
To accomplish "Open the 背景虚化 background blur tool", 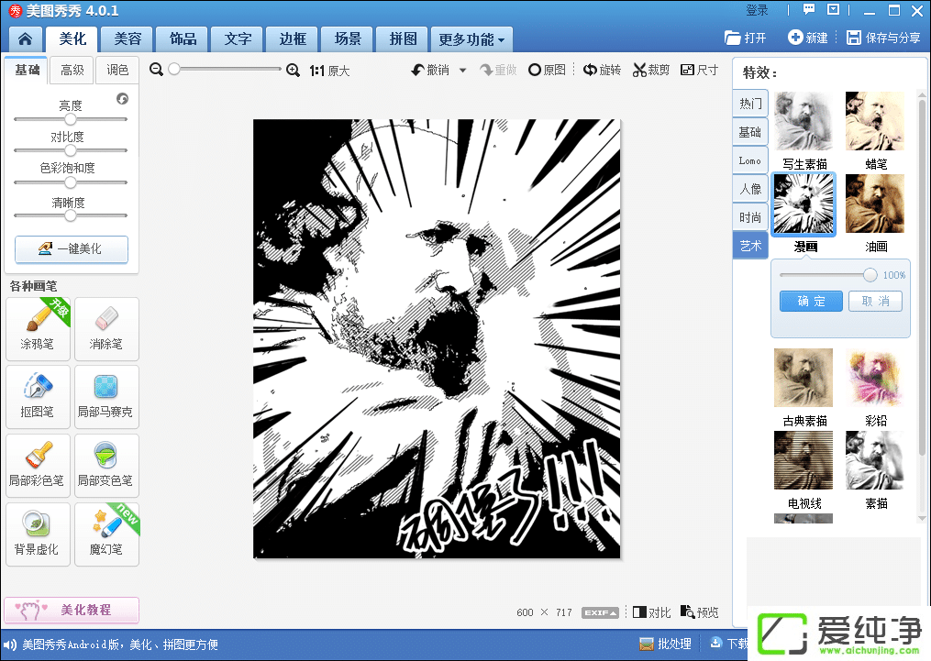I will (x=38, y=533).
